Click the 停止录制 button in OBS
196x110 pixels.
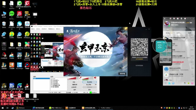(89, 85)
